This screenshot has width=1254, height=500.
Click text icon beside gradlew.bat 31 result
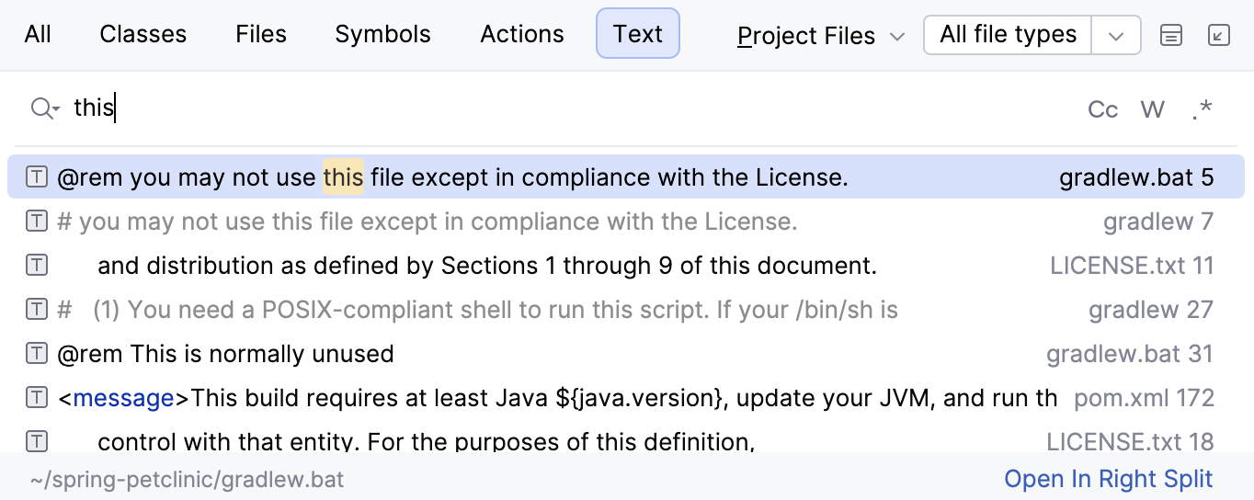tap(36, 353)
